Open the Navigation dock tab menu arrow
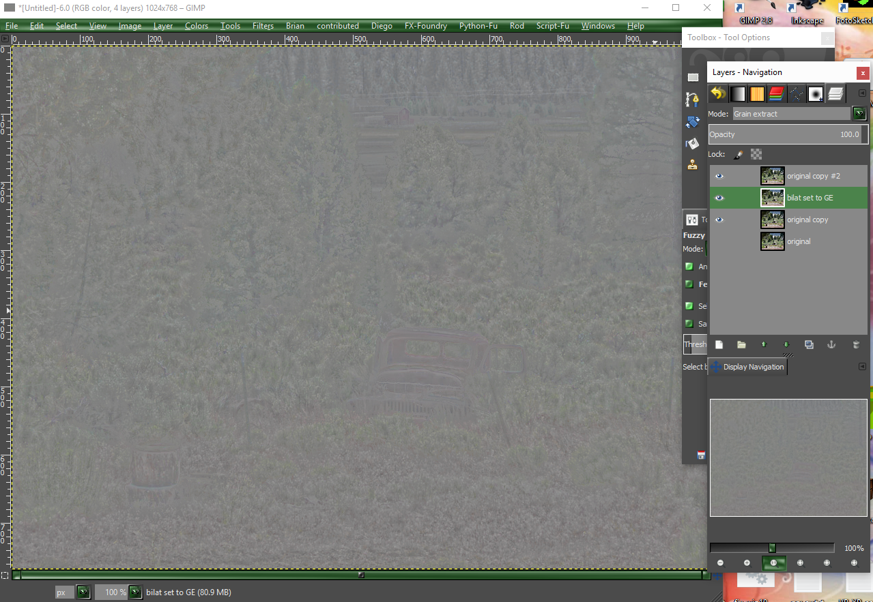873x602 pixels. pyautogui.click(x=862, y=366)
